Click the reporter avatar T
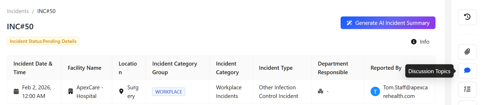Viewport: 482px width, 105px height. pyautogui.click(x=375, y=92)
